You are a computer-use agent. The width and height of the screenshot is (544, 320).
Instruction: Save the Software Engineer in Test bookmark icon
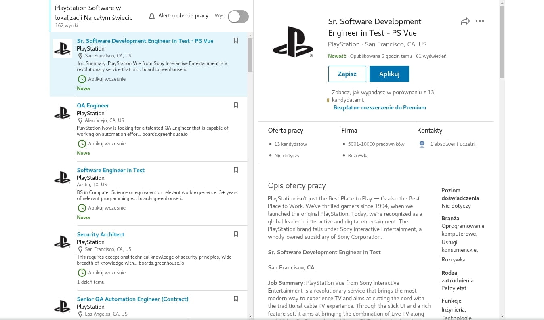pyautogui.click(x=236, y=170)
